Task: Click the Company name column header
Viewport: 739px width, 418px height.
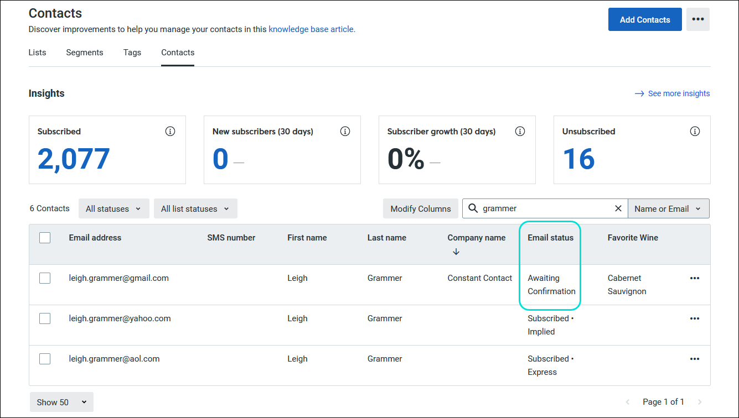Action: click(477, 238)
